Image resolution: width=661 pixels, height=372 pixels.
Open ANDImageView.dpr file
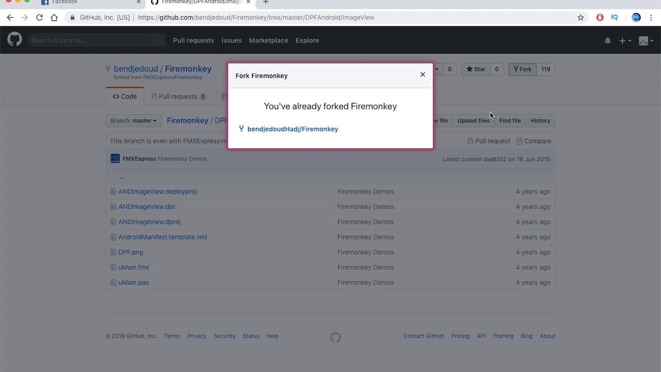pyautogui.click(x=147, y=207)
